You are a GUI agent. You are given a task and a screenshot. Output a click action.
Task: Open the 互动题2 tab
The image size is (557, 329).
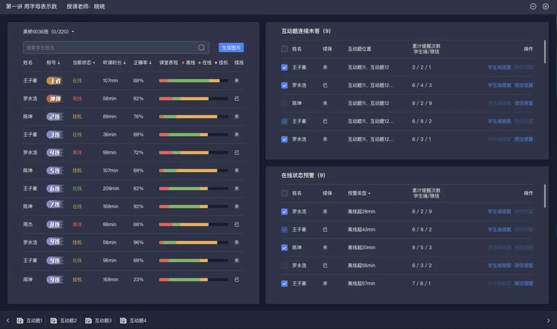point(64,321)
